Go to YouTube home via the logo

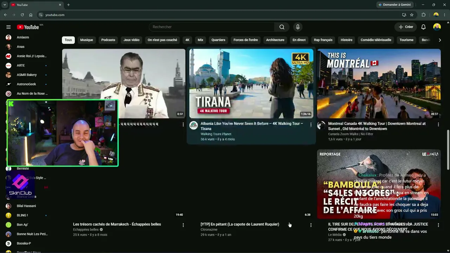coord(28,27)
